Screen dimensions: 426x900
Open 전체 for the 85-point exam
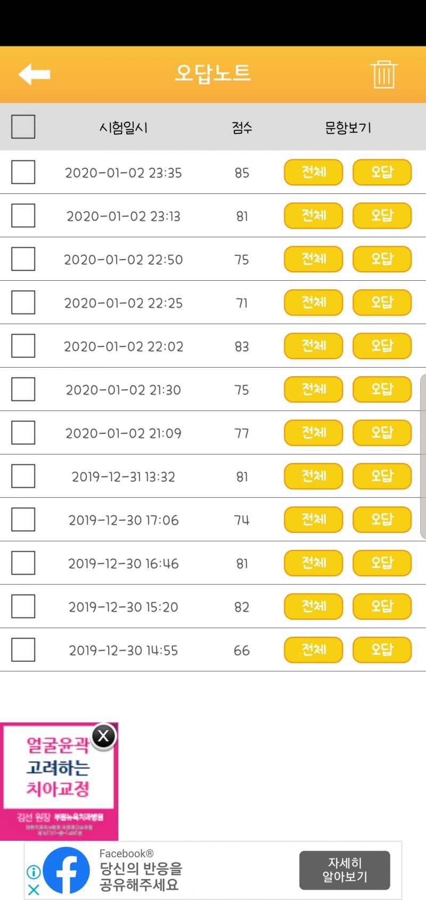[313, 172]
